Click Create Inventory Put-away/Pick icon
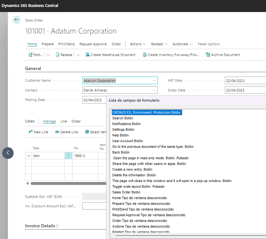The height and width of the screenshot is (239, 266). coord(145,55)
